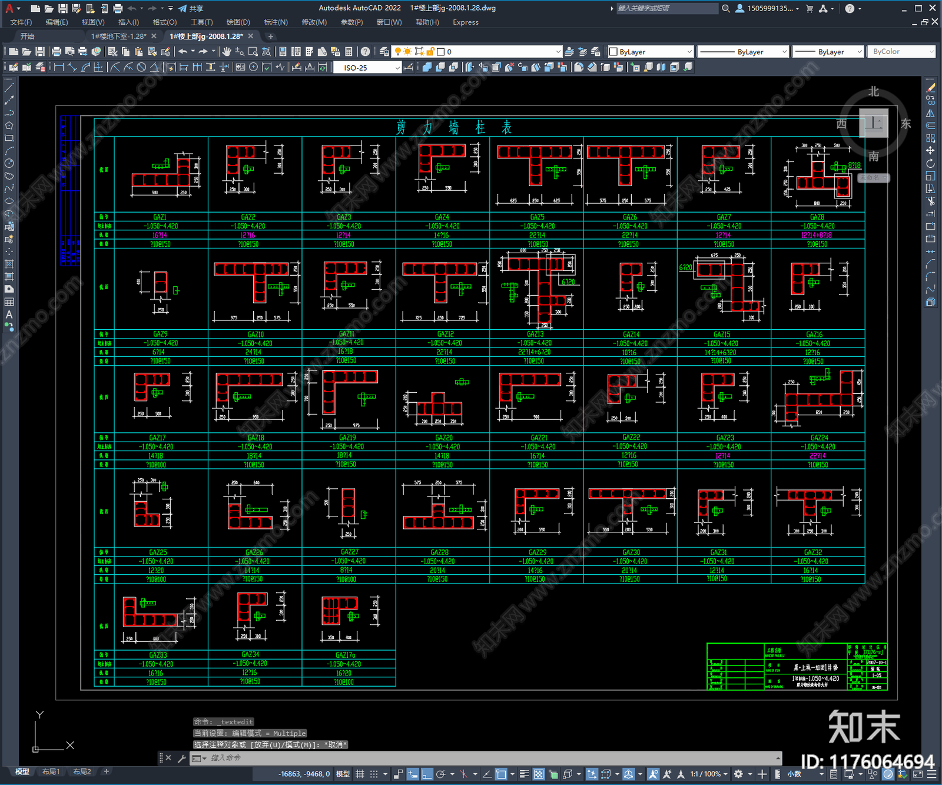Expand the user account 1505999135 dropdown

click(768, 8)
